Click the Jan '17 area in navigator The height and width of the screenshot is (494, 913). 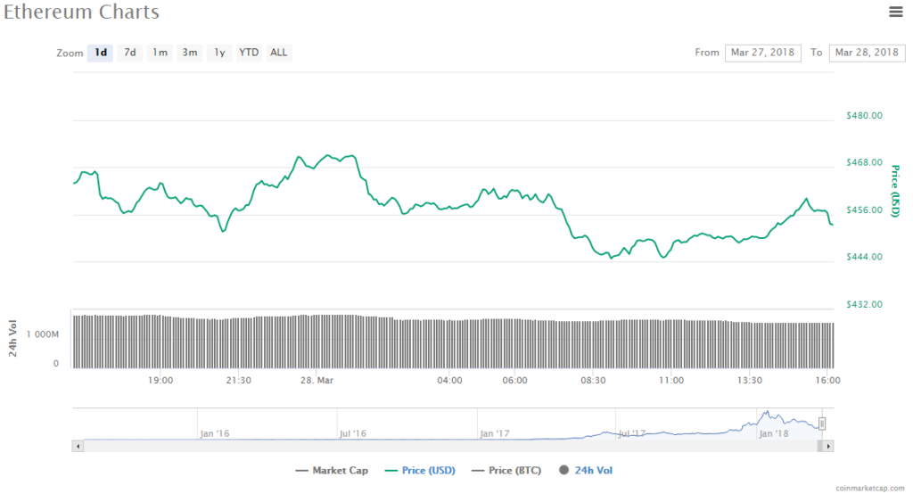(x=494, y=432)
